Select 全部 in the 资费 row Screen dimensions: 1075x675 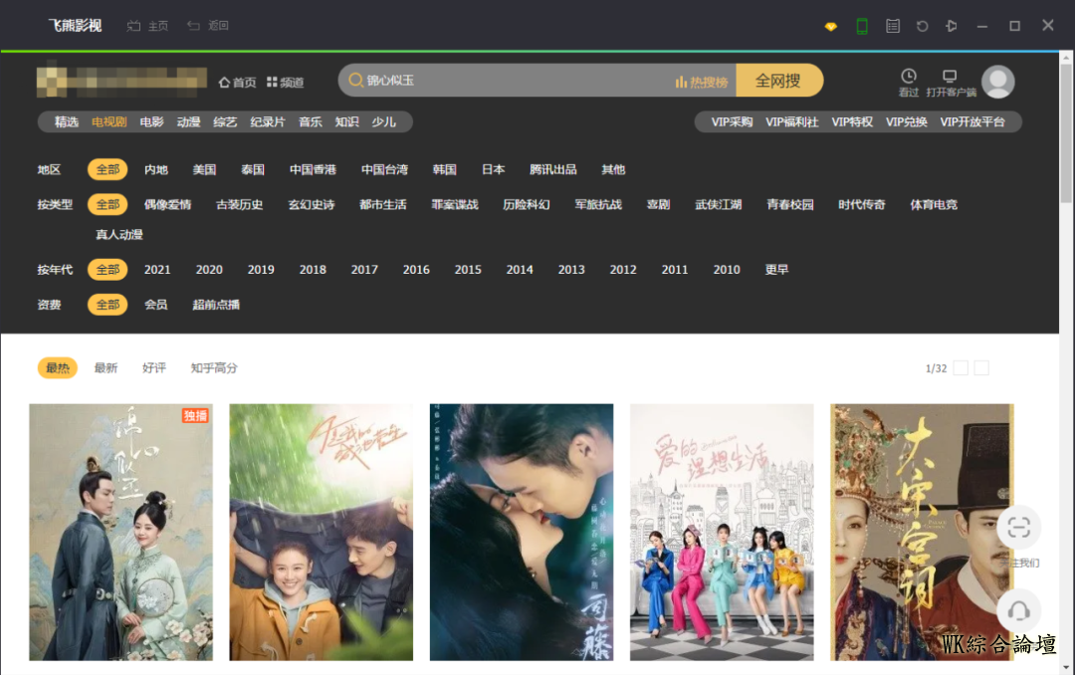coord(107,305)
